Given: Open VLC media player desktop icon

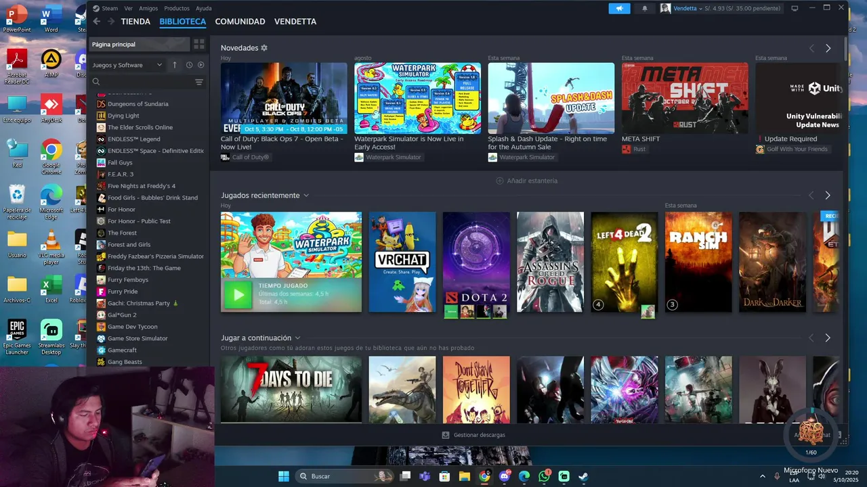Looking at the screenshot, I should pyautogui.click(x=51, y=248).
